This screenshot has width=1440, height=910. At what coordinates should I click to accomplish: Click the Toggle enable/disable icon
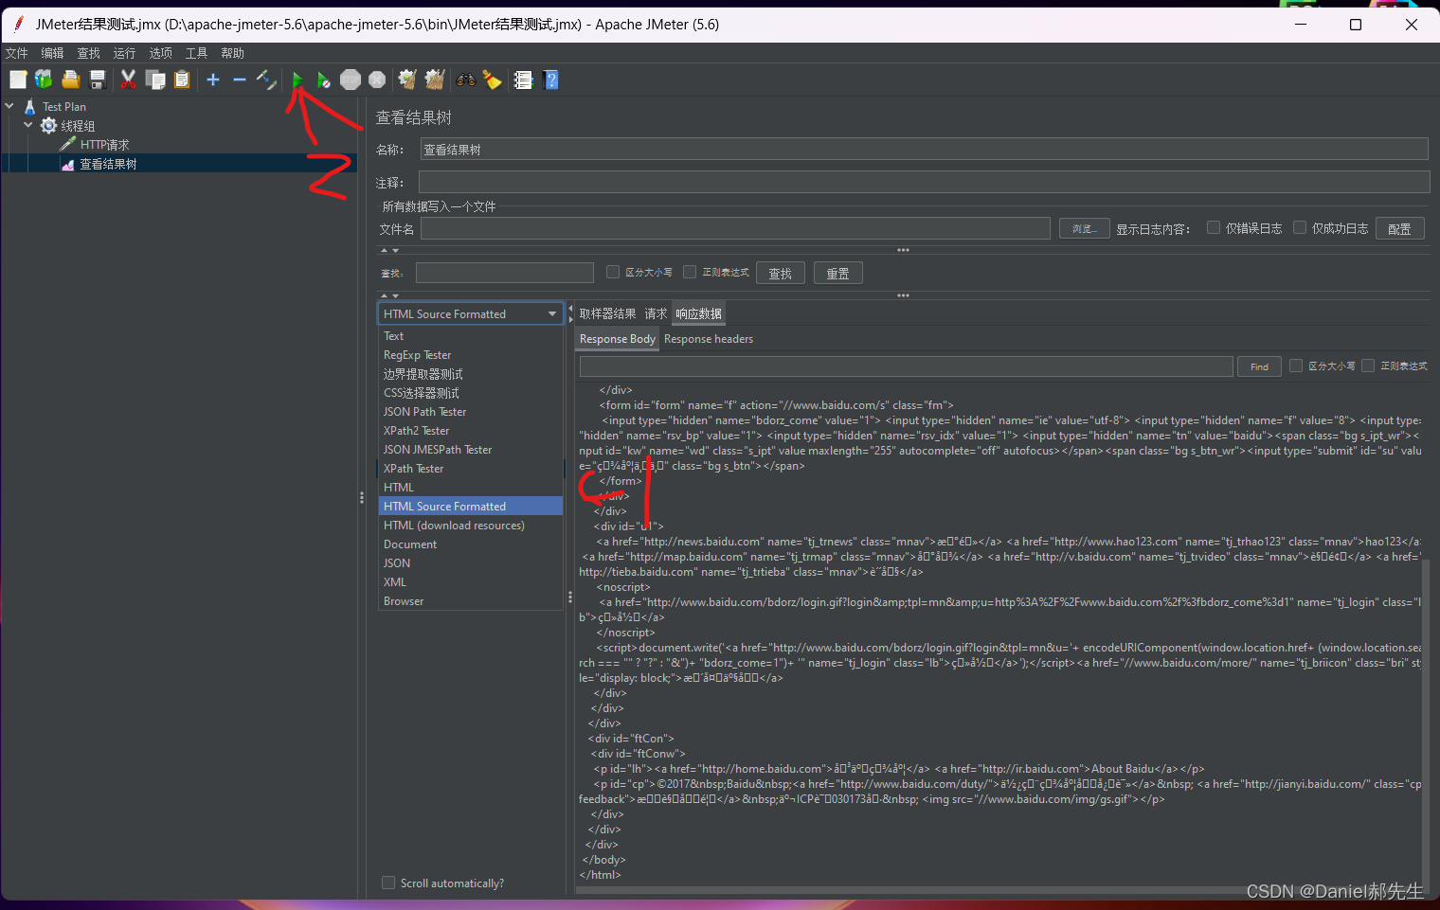(x=266, y=80)
